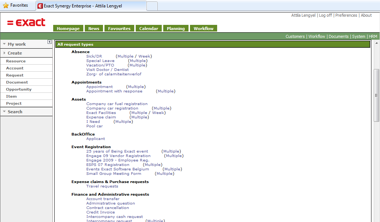Screen dimensions: 380x222
Task: Open the Planning tab
Action: pos(176,29)
